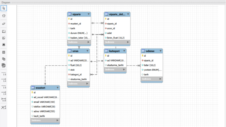Select the kayit_tarihi column in musteri

click(x=45, y=116)
